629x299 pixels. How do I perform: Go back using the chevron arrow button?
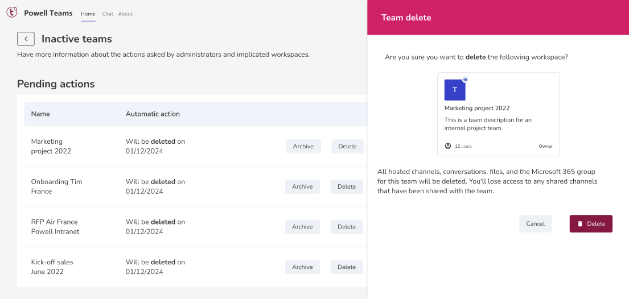pos(26,39)
